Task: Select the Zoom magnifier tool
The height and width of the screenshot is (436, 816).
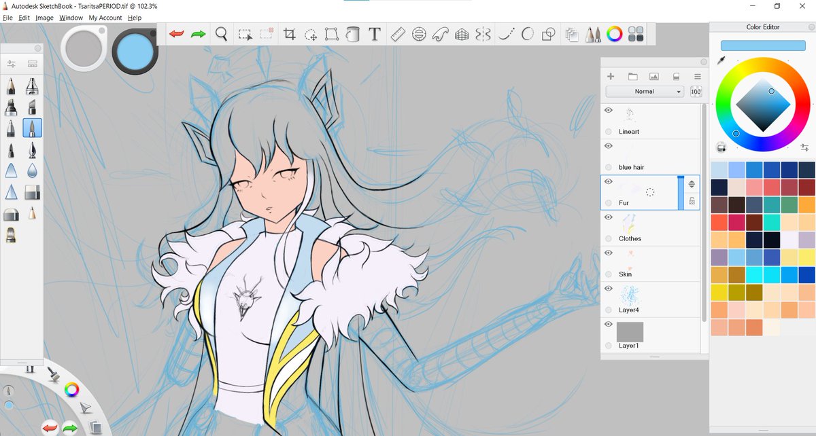Action: (x=222, y=33)
